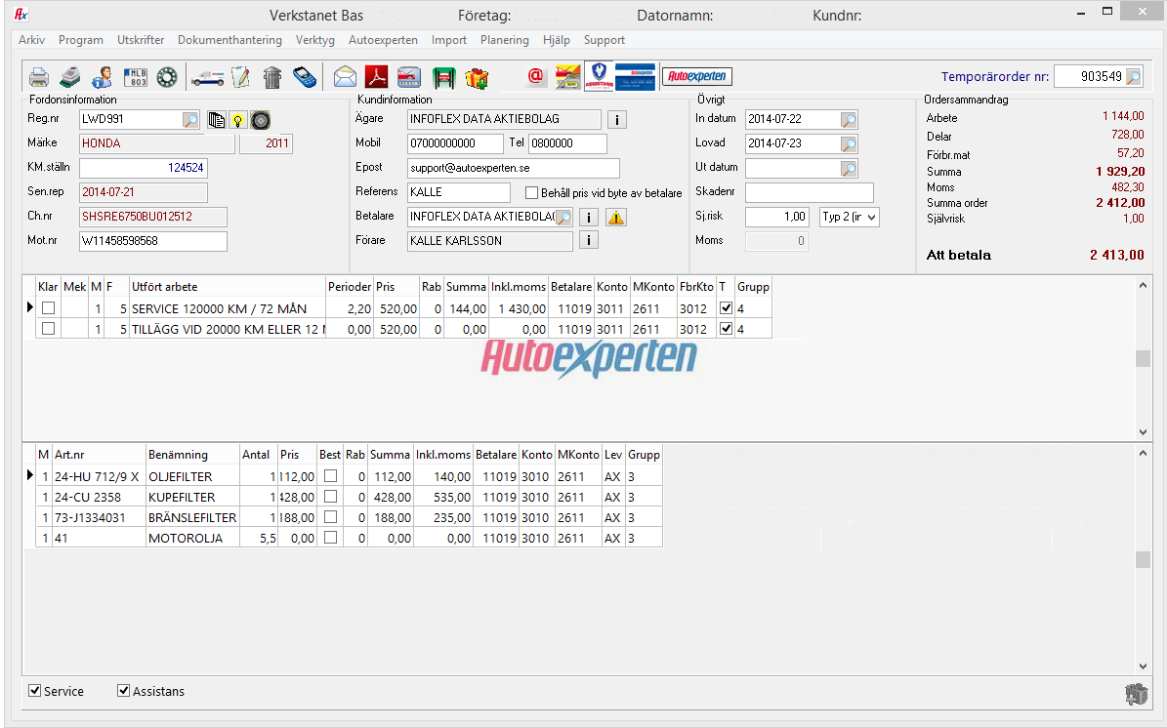Open the notepad with pencil icon
The width and height of the screenshot is (1167, 728).
240,76
